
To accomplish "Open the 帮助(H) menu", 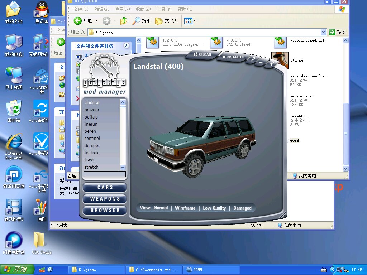I will [x=185, y=9].
